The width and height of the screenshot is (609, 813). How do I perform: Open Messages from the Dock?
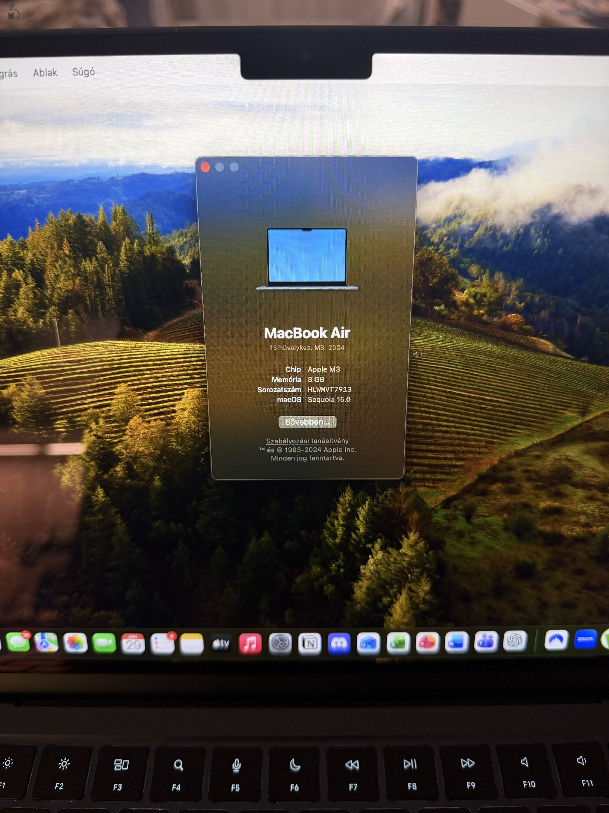[18, 642]
